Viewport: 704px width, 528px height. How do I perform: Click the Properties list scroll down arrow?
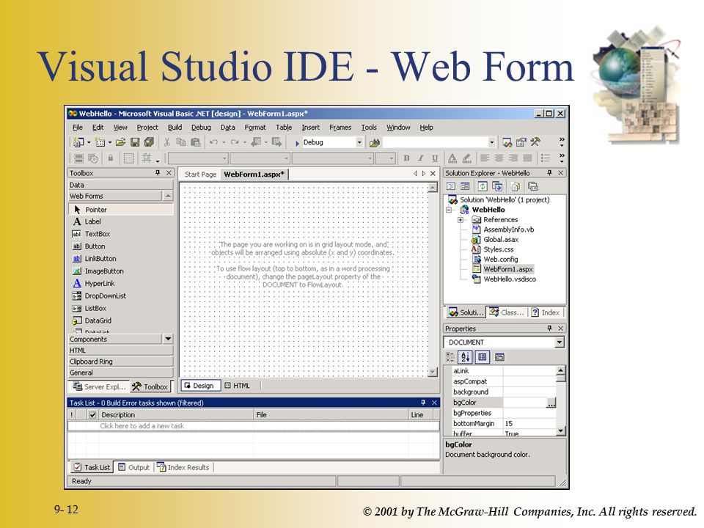pos(561,431)
